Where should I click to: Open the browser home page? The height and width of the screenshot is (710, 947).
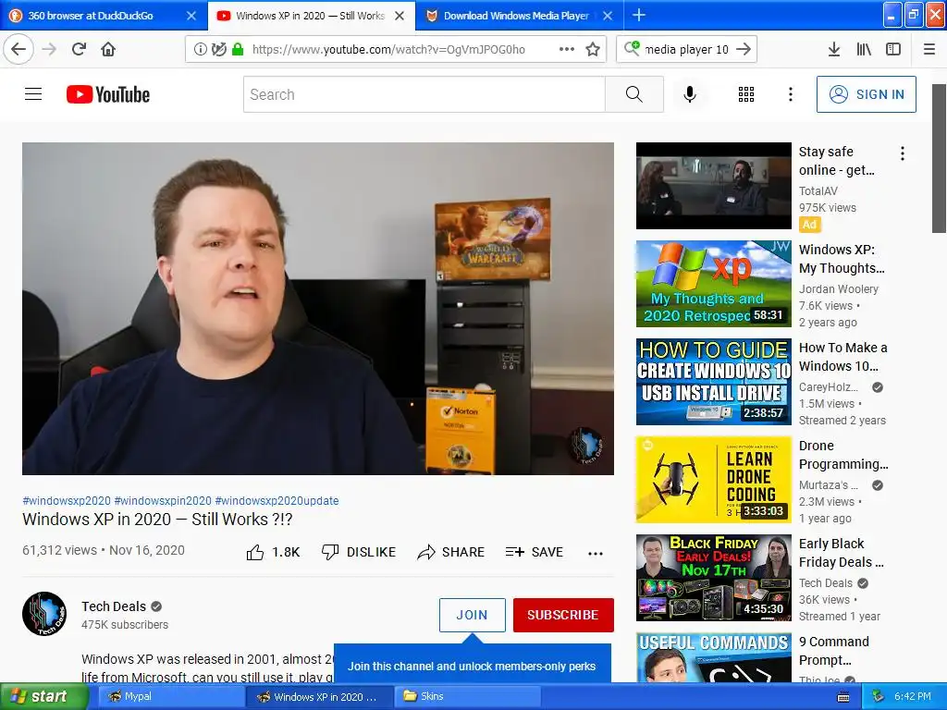coord(108,49)
